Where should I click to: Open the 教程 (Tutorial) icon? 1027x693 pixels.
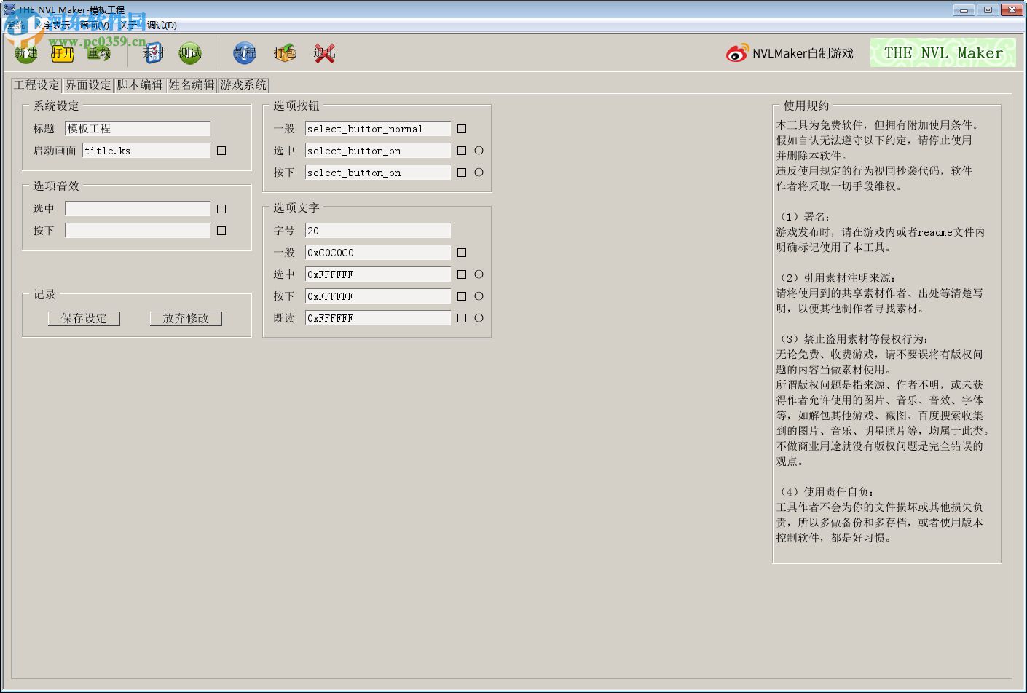244,52
